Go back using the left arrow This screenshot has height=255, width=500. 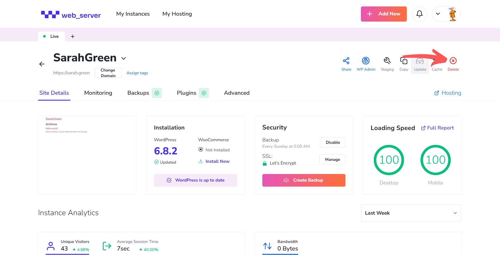point(42,64)
